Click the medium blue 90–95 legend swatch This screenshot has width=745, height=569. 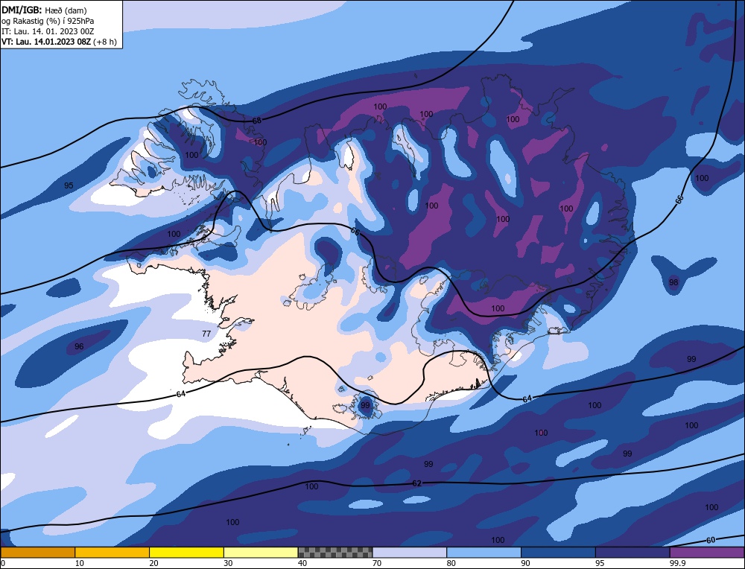[x=558, y=552]
